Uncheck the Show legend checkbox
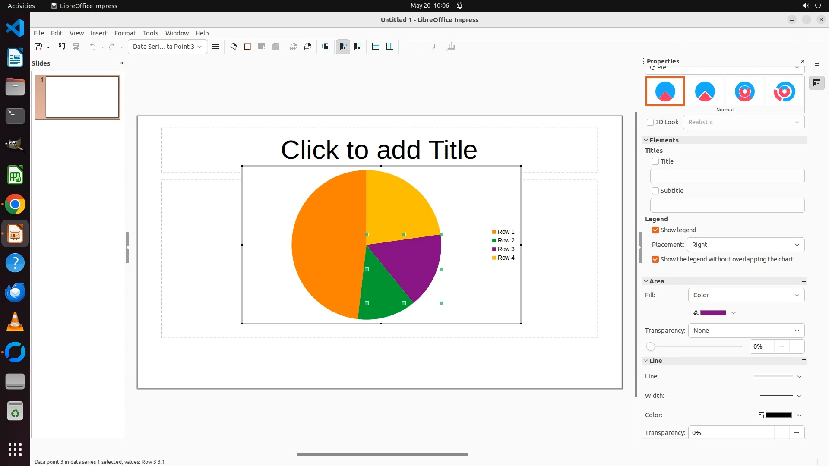The width and height of the screenshot is (829, 466). pyautogui.click(x=655, y=230)
